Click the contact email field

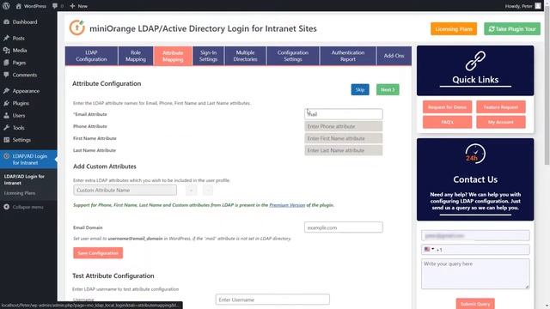point(475,236)
